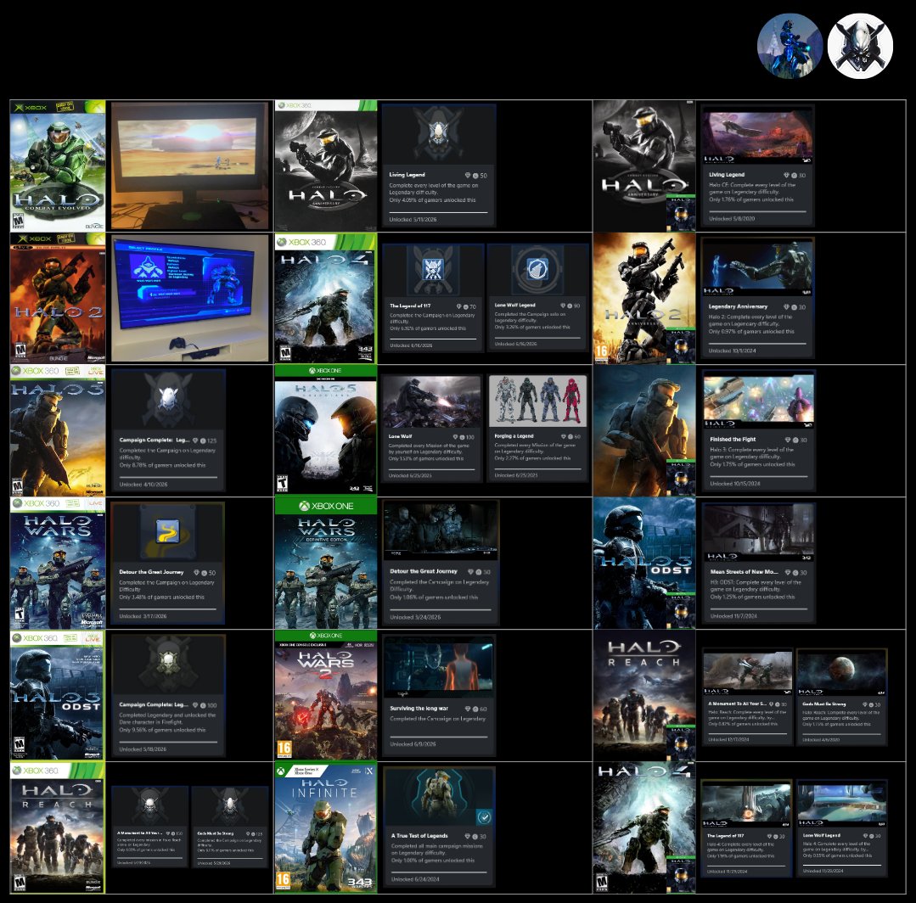Click the Legendary skull and swords avatar circle

pos(860,46)
